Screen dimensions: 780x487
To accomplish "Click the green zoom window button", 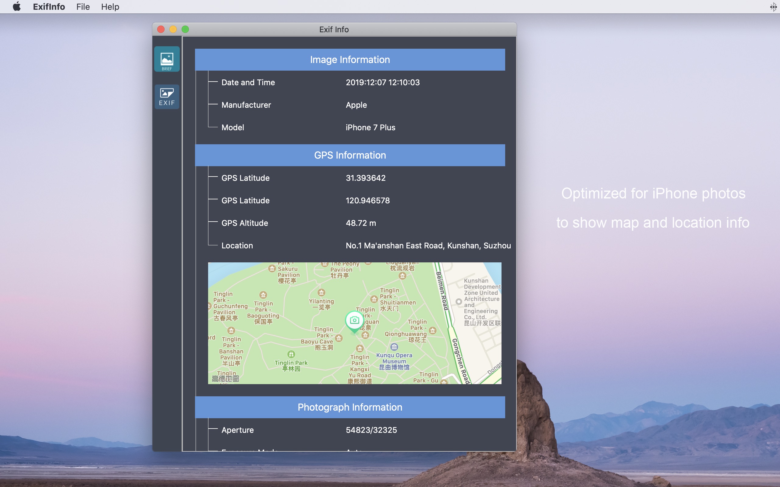I will point(185,30).
